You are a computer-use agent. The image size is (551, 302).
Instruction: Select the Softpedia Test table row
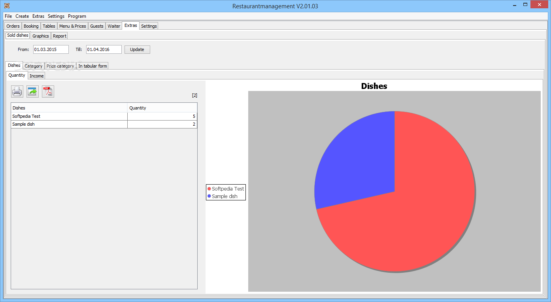tap(104, 116)
